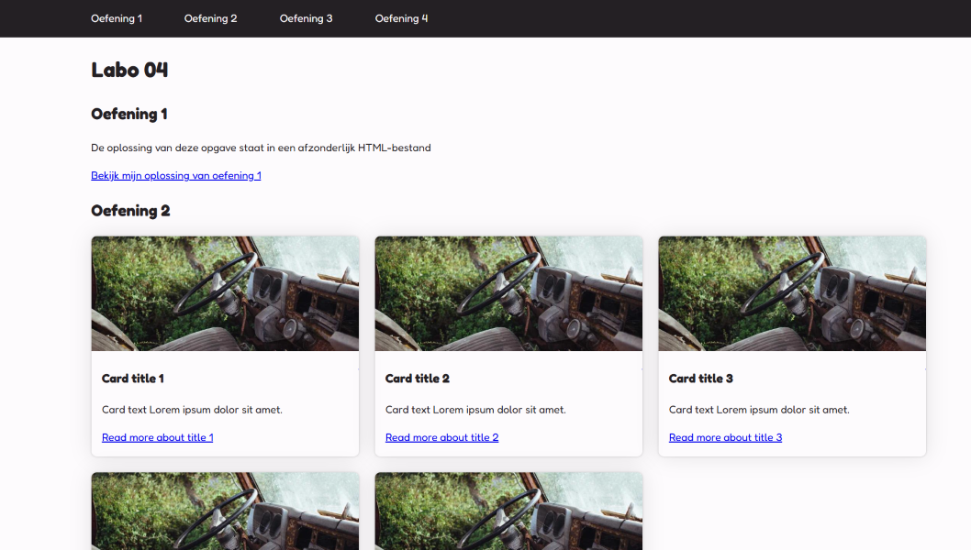
Task: Open 'Read more about title 1' link
Action: 157,437
